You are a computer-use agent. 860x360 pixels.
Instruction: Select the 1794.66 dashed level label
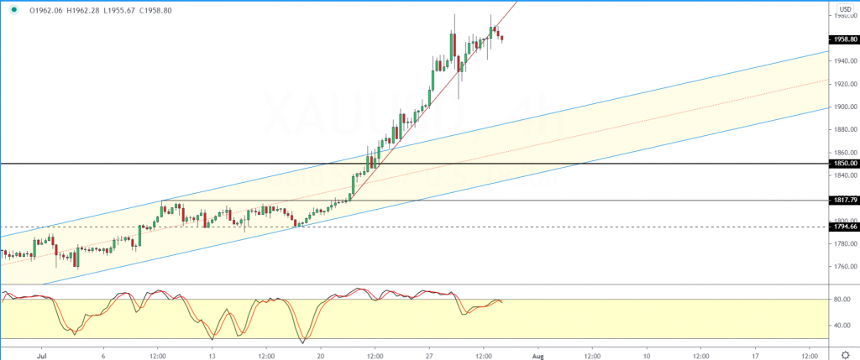click(x=844, y=227)
